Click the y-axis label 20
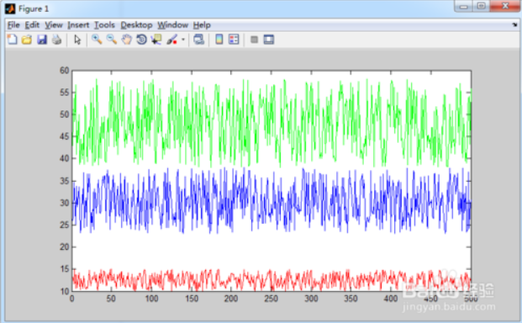This screenshot has height=323, width=522. (x=64, y=247)
